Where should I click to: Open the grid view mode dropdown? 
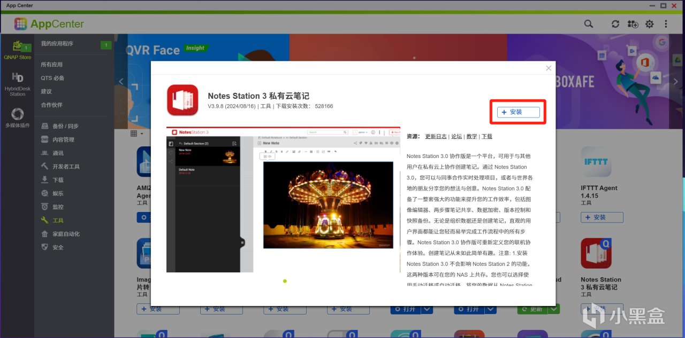[137, 133]
